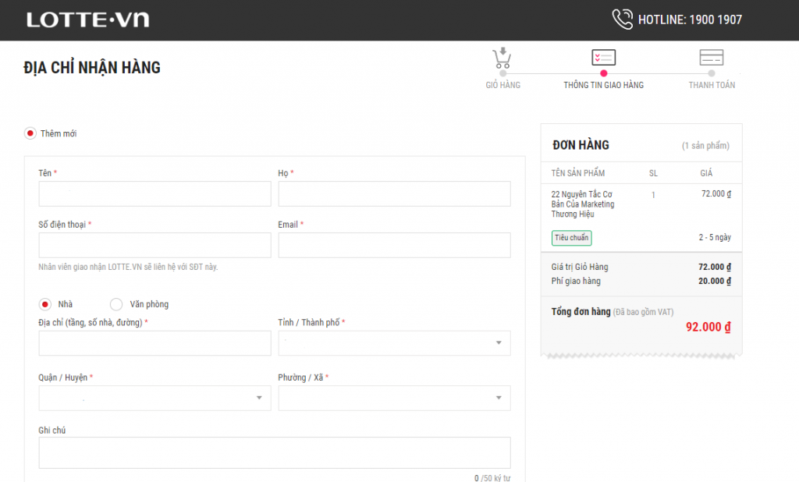Screen dimensions: 799x482
Task: Expand the 'Quận / Huyện' dropdown
Action: (x=154, y=398)
